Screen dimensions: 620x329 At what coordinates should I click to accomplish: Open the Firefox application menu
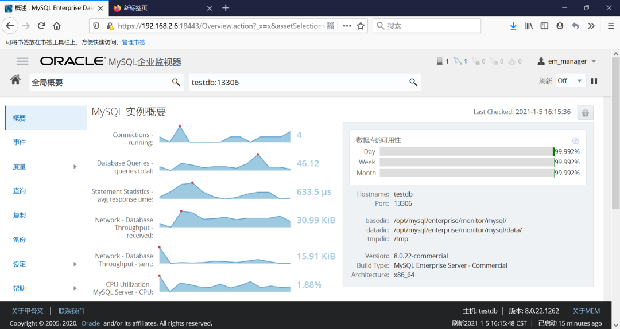point(611,26)
